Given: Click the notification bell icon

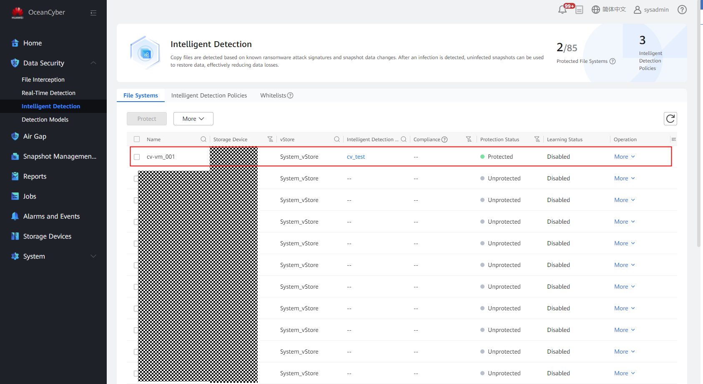Looking at the screenshot, I should (x=562, y=10).
